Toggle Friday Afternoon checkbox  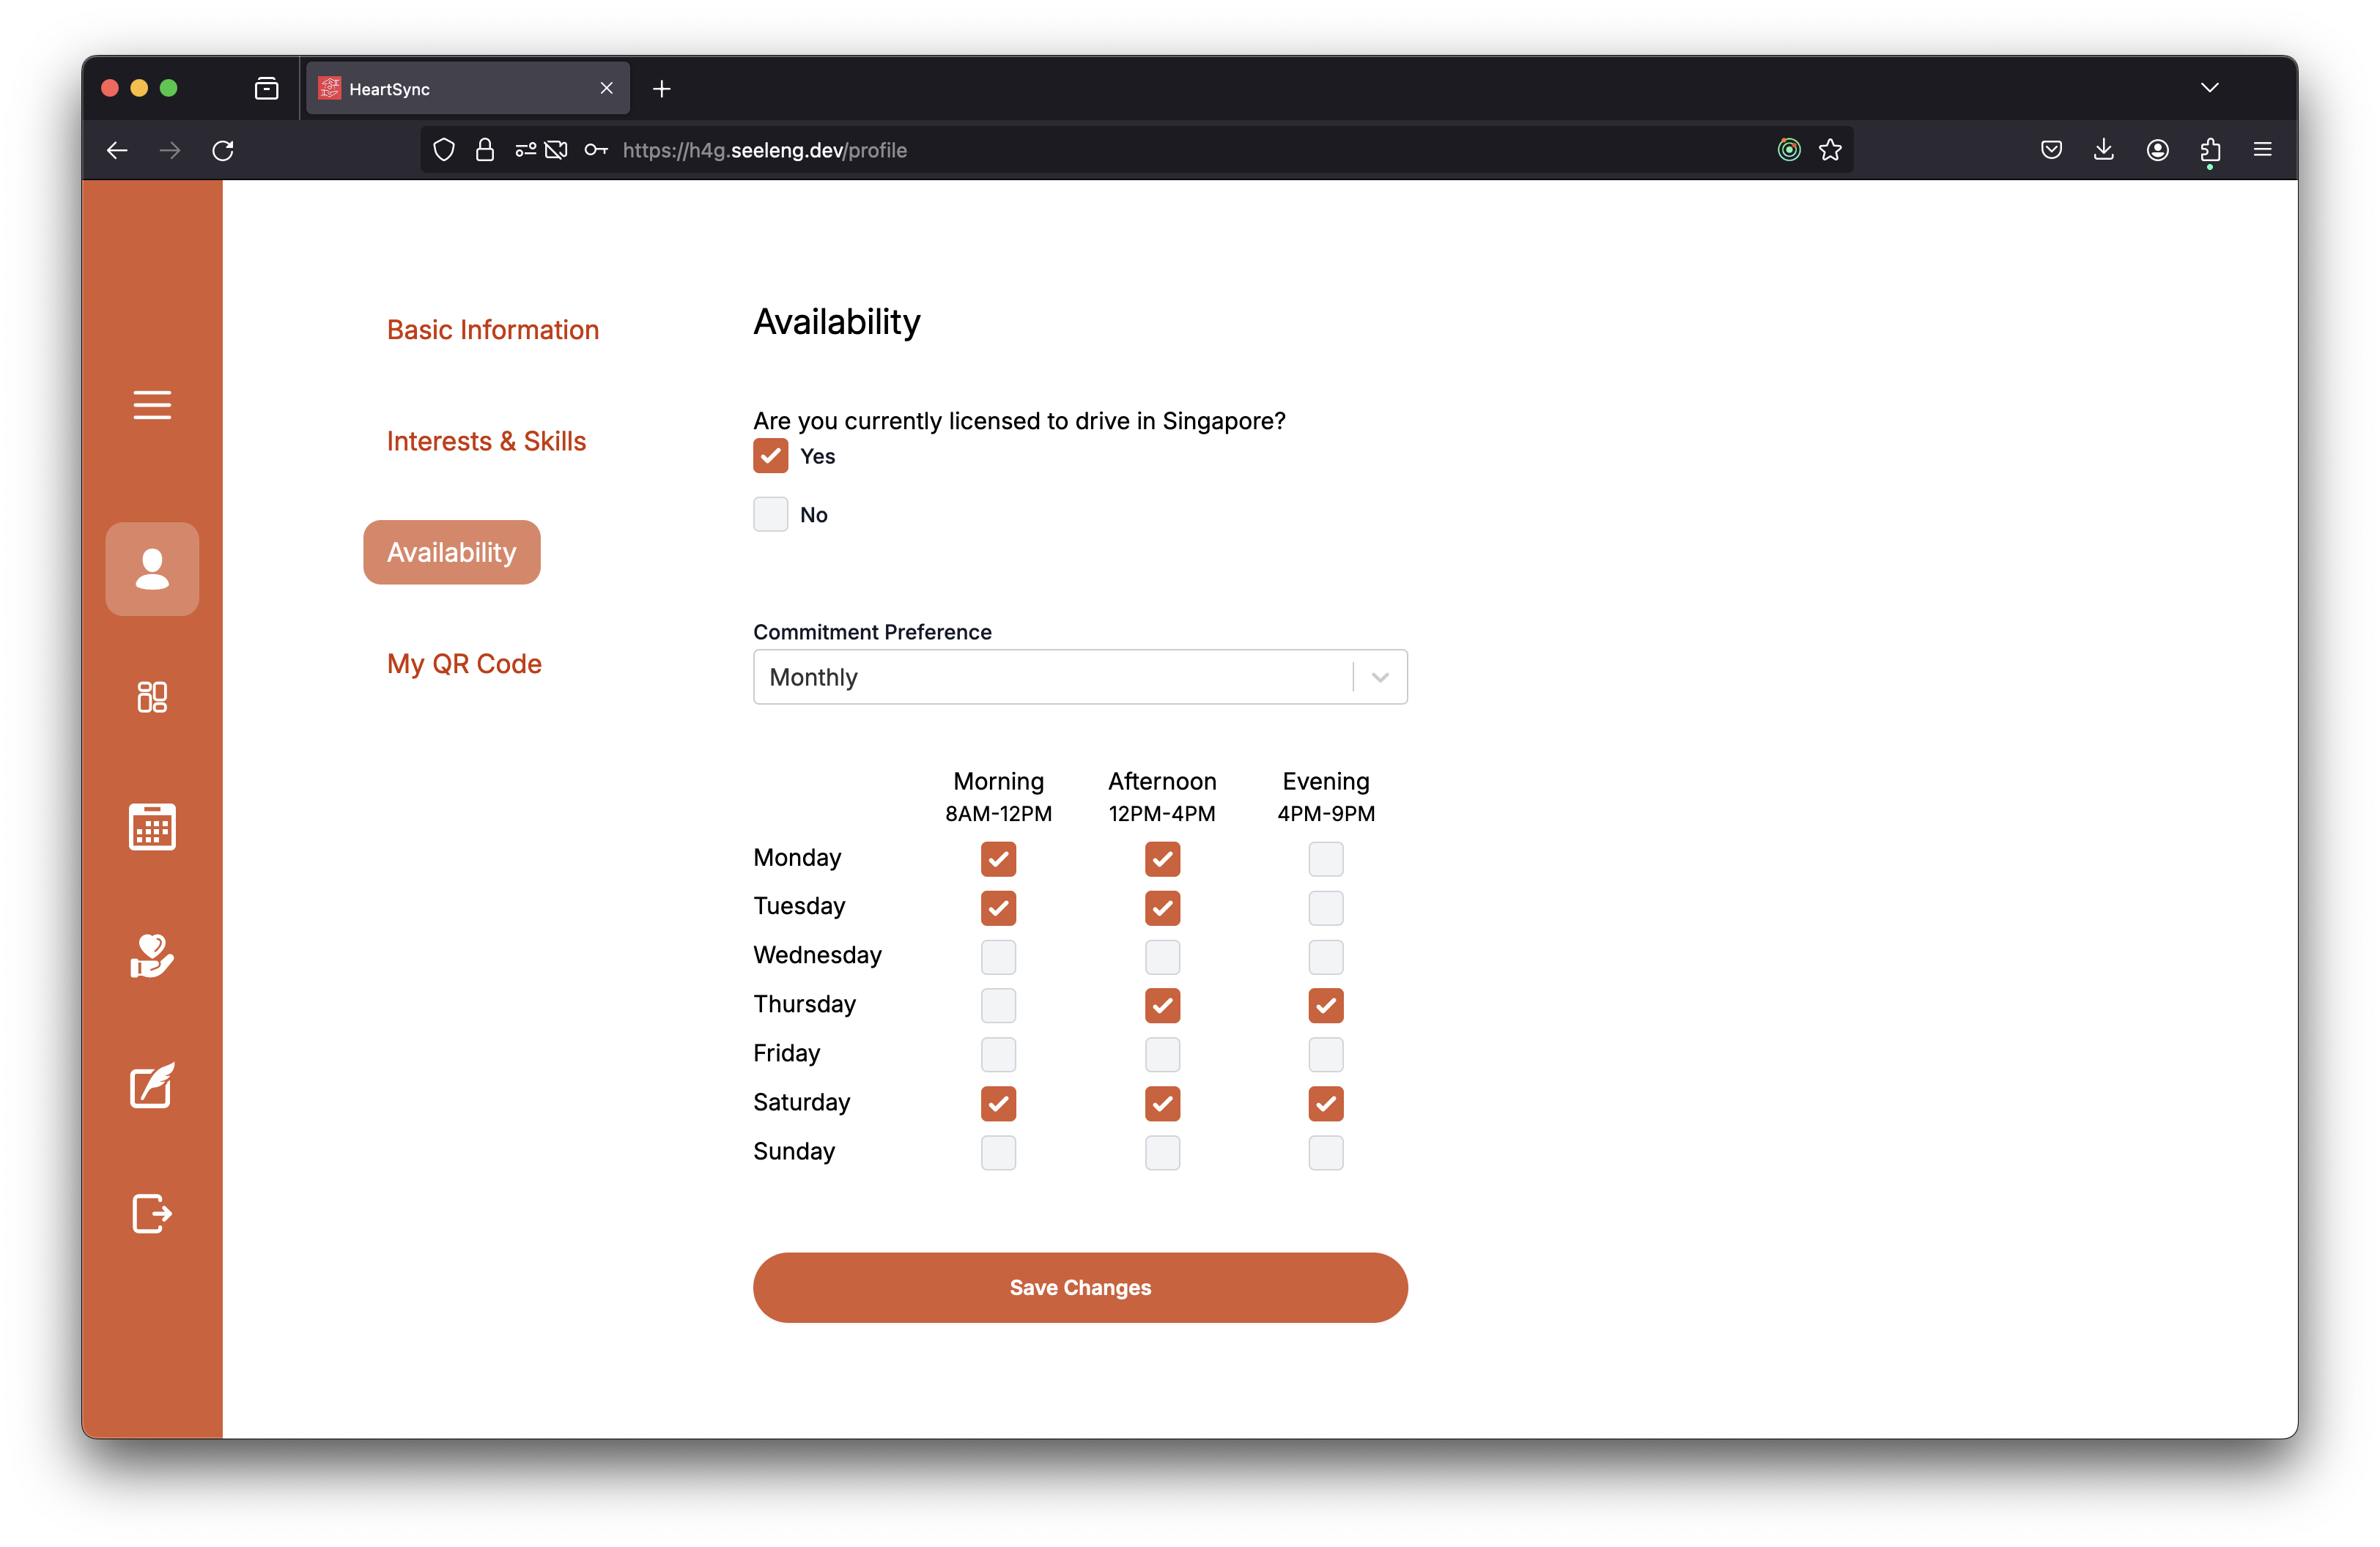1162,1054
